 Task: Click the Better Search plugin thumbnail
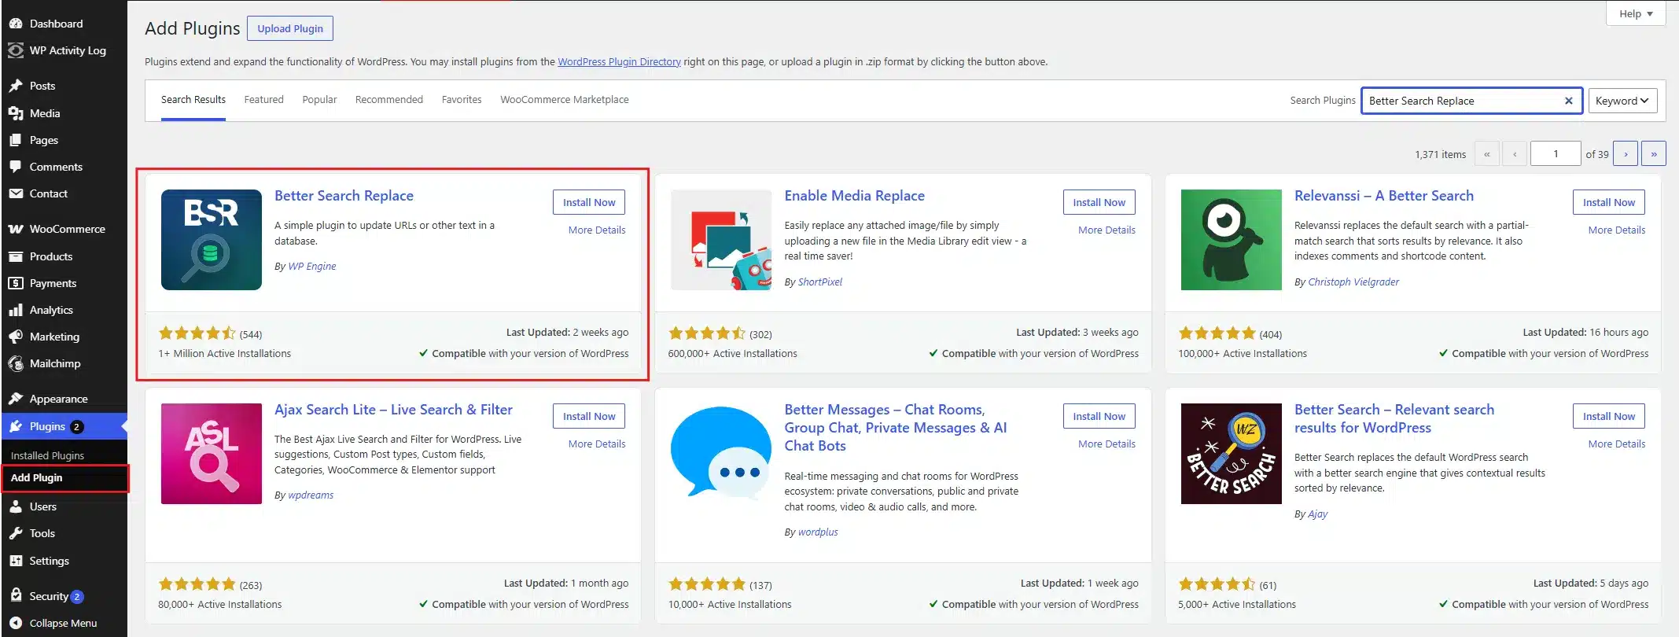click(x=1232, y=454)
